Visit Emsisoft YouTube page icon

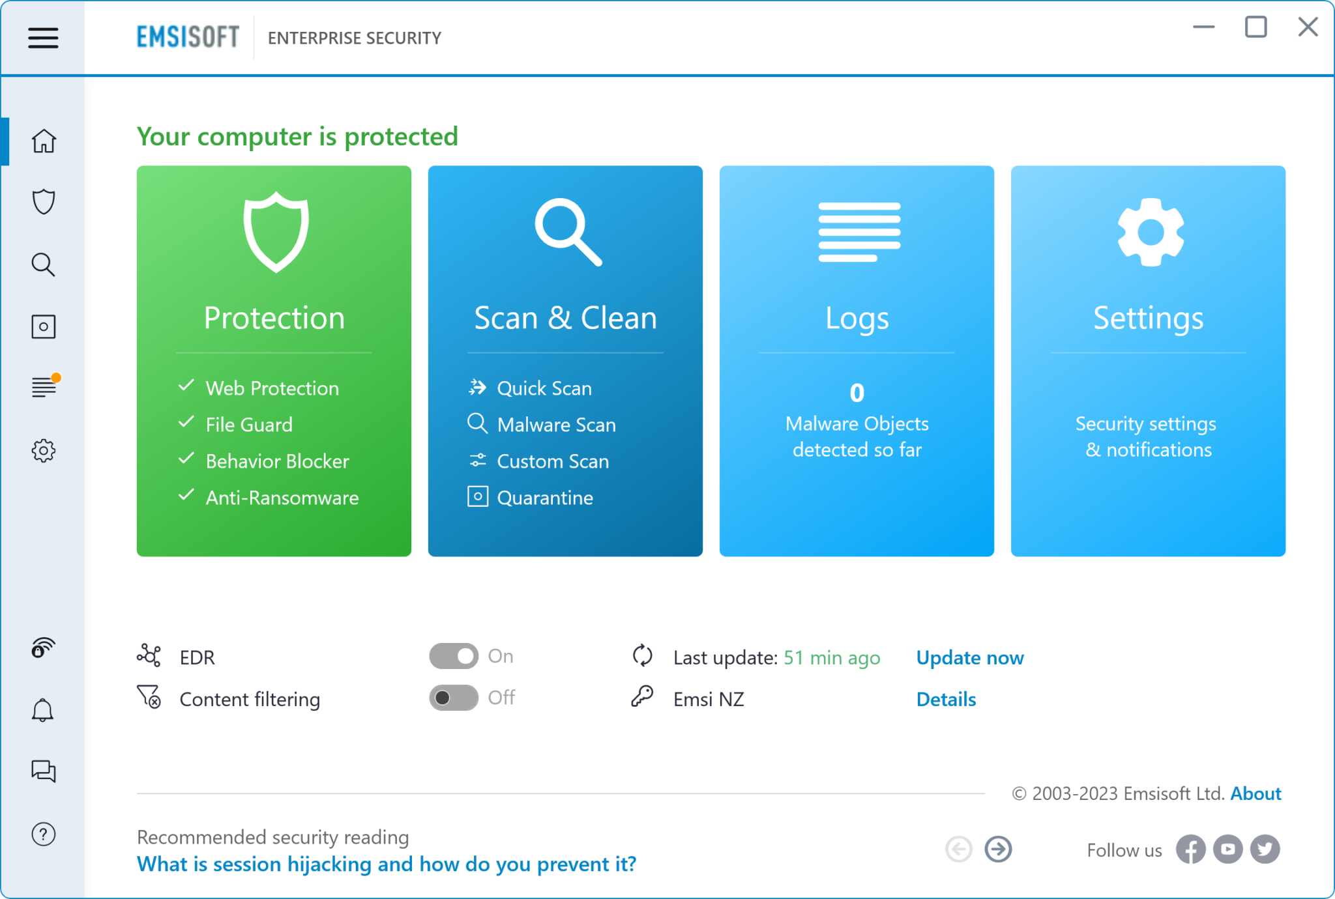click(1227, 849)
